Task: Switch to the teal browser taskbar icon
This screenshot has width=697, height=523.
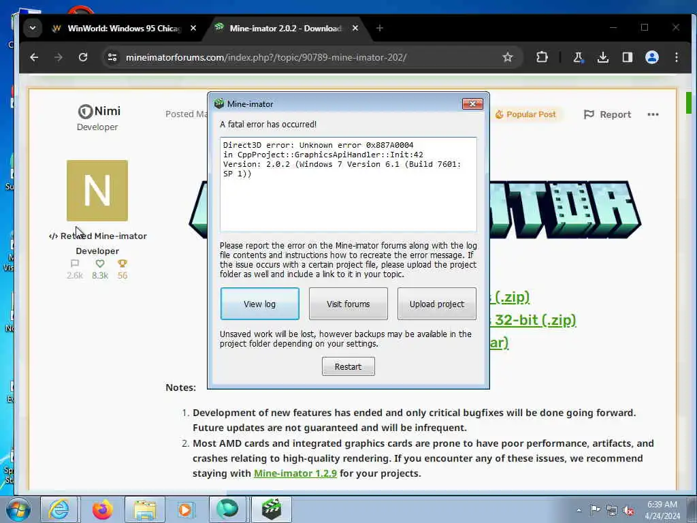Action: tap(227, 509)
